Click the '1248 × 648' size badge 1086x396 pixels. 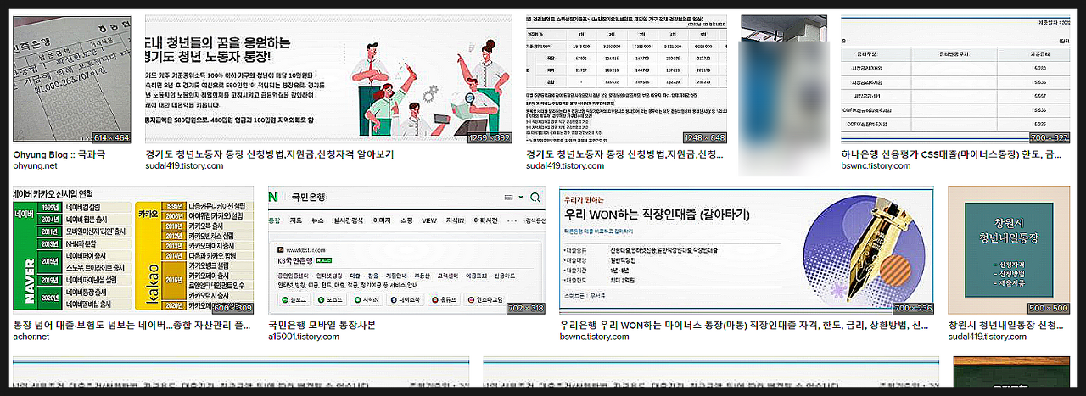point(704,137)
